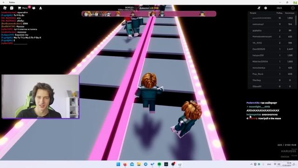298x168 pixels.
Task: Open the File Explorer folder taskbar icon
Action: pyautogui.click(x=139, y=164)
